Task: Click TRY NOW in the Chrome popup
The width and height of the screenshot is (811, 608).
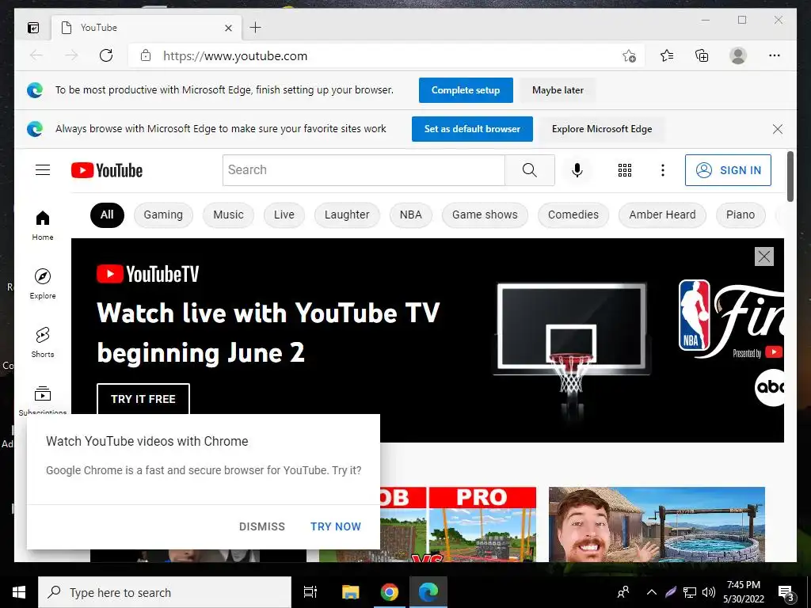Action: point(336,526)
